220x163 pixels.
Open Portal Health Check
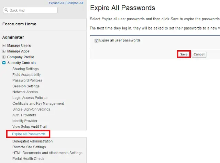pyautogui.click(x=28, y=159)
